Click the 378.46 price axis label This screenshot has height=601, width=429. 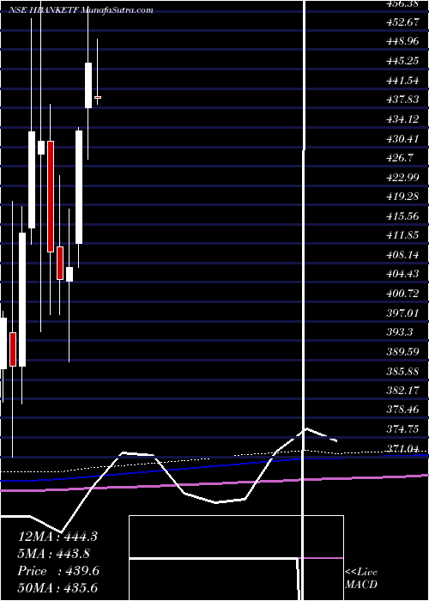[402, 410]
